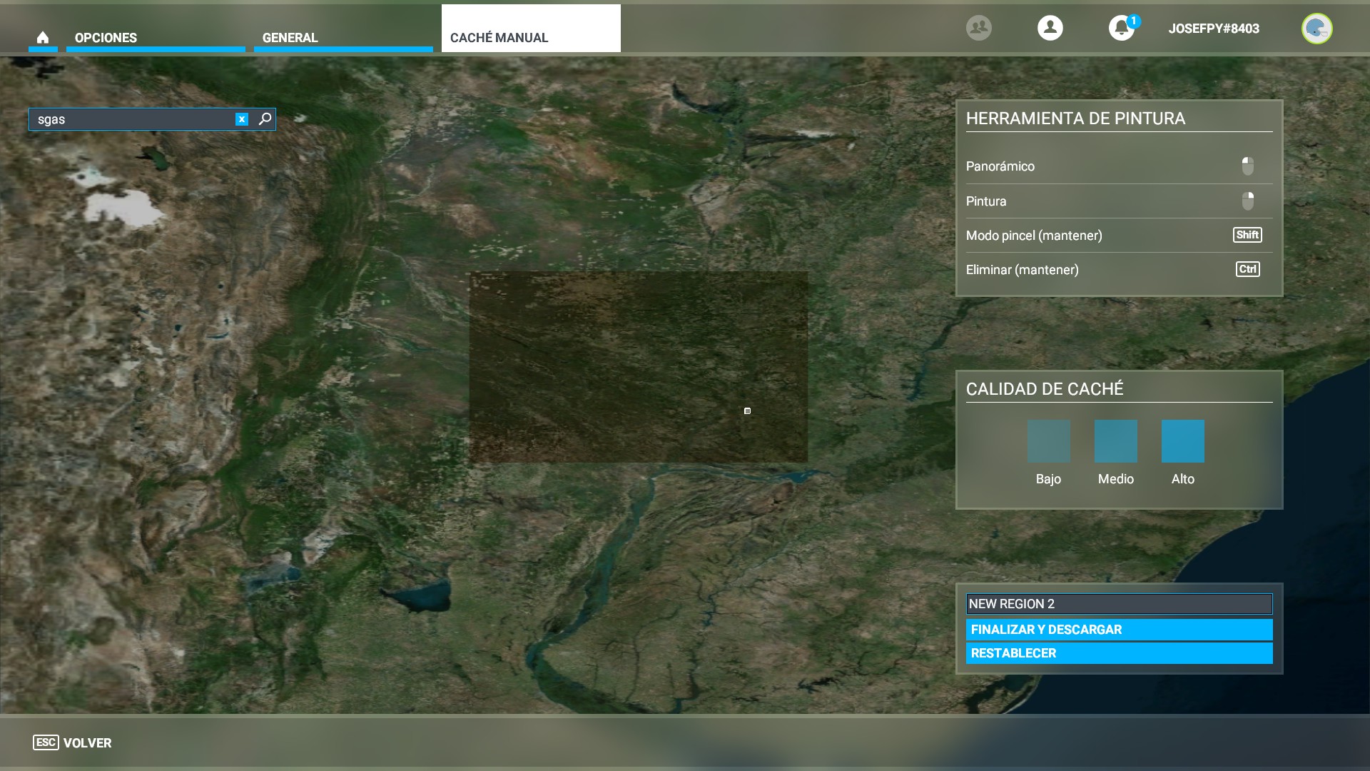Click the player avatar picture
The height and width of the screenshot is (771, 1370).
1316,29
